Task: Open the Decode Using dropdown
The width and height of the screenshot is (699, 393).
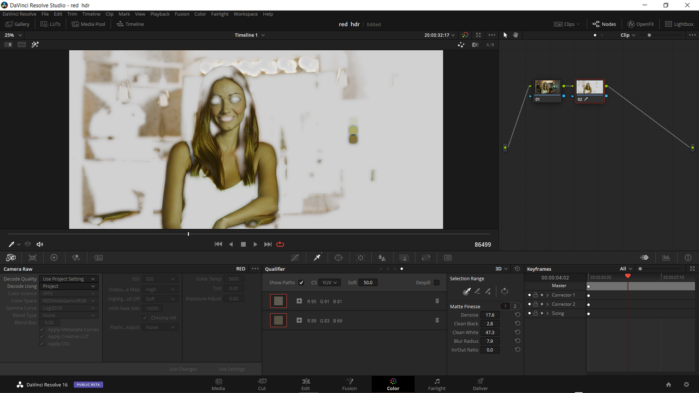Action: [69, 286]
